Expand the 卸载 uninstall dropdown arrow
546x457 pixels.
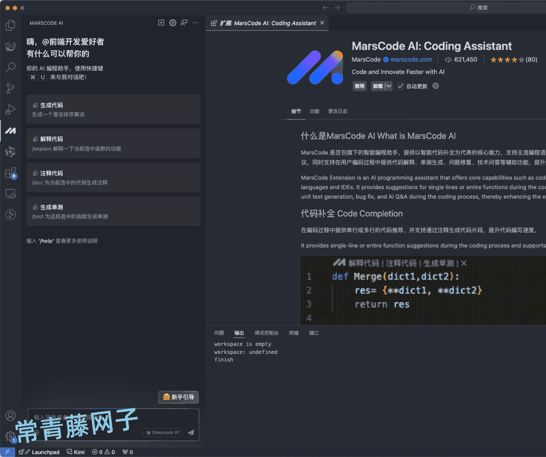pyautogui.click(x=389, y=86)
